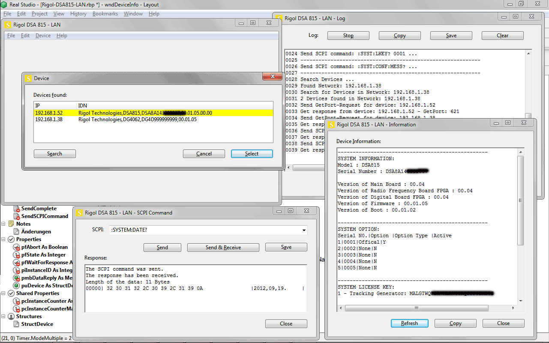Close the Information window with Close button

(504, 323)
